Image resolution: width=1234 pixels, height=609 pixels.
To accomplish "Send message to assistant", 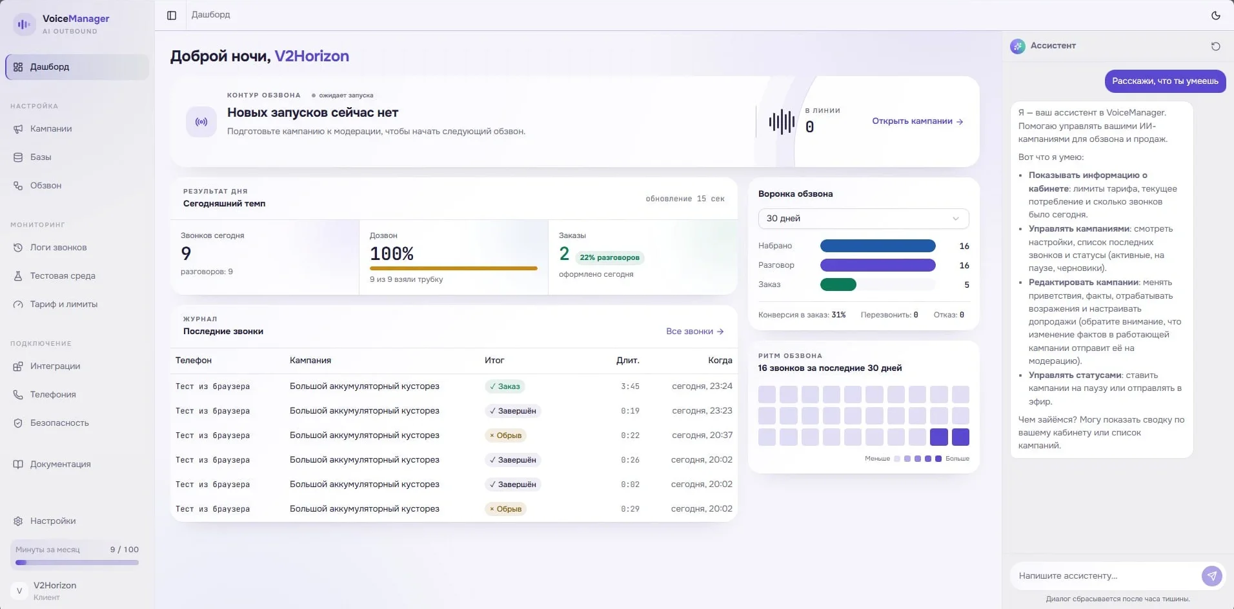I will [1211, 575].
